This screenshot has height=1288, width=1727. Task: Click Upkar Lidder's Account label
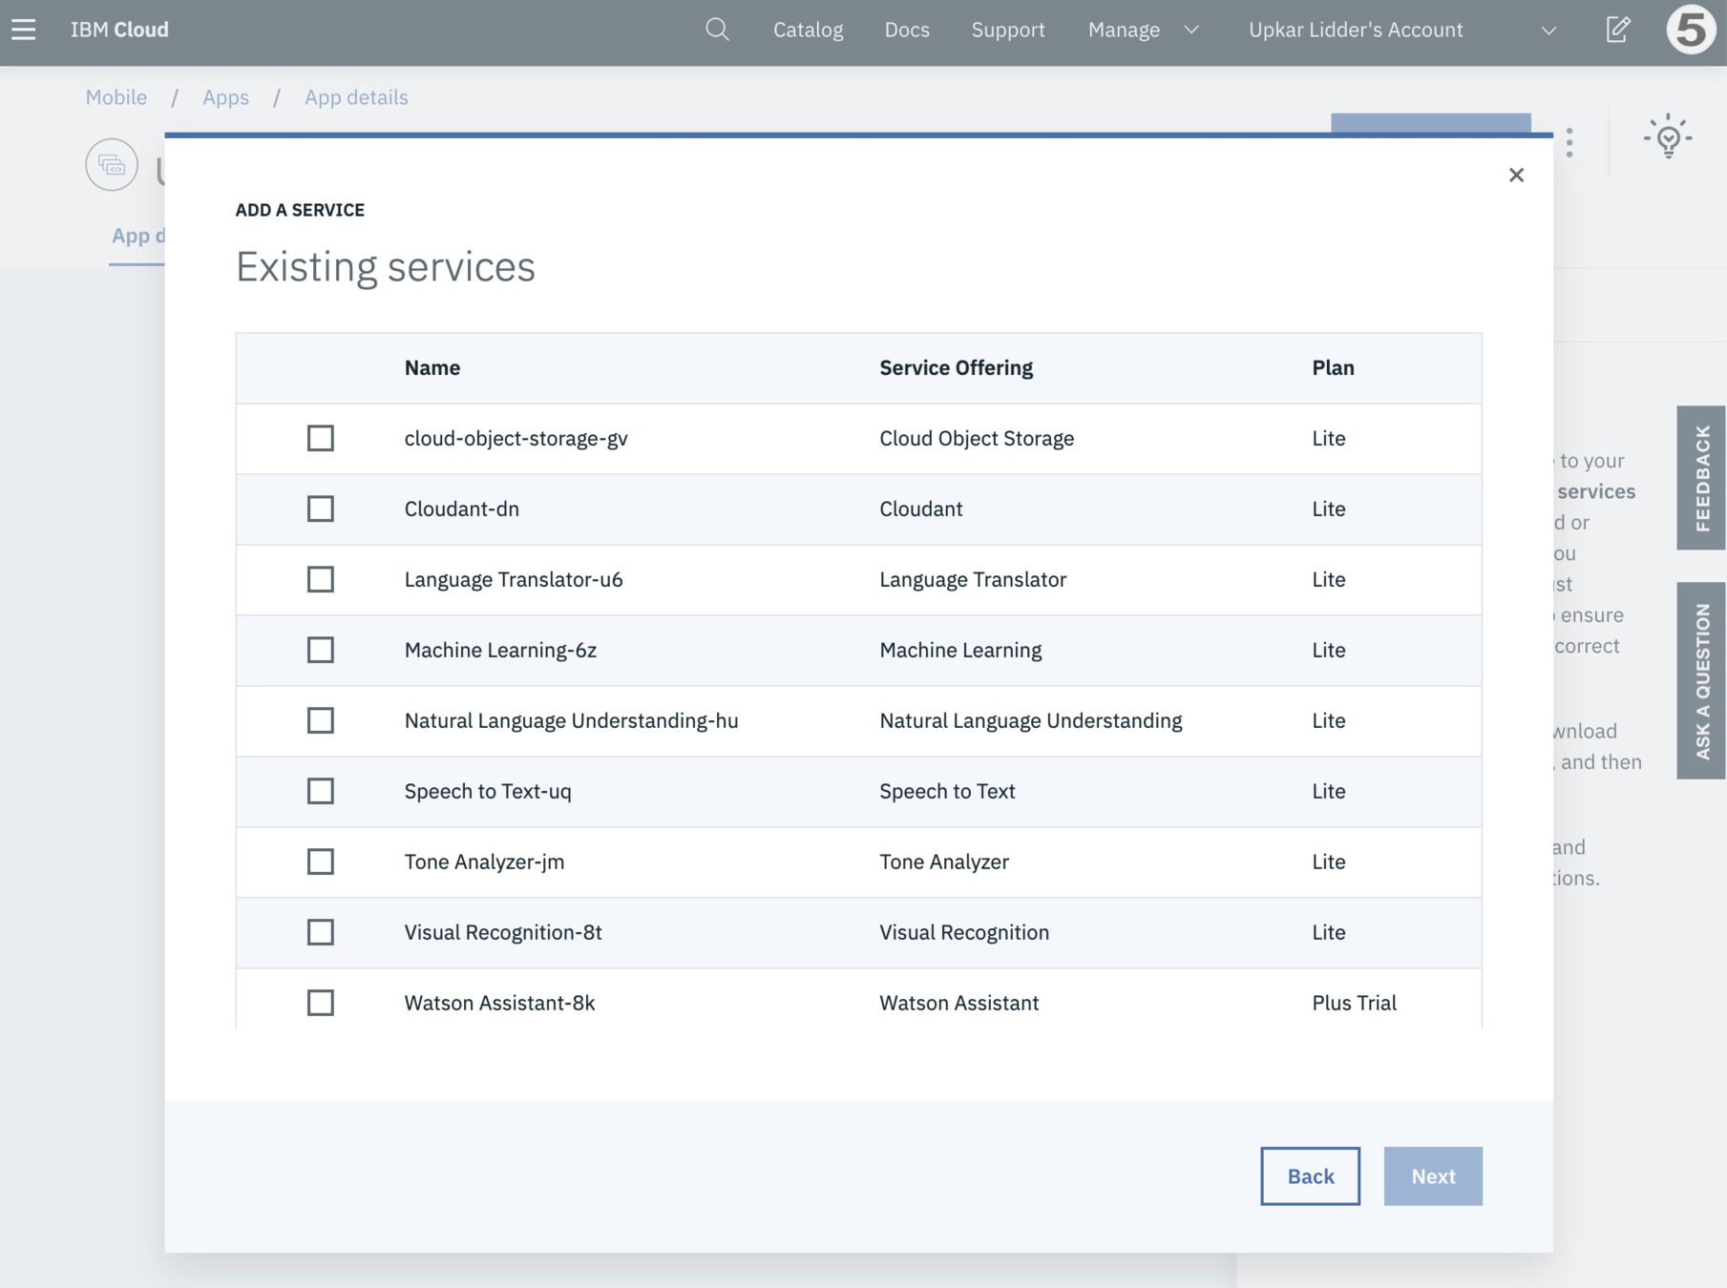1356,30
